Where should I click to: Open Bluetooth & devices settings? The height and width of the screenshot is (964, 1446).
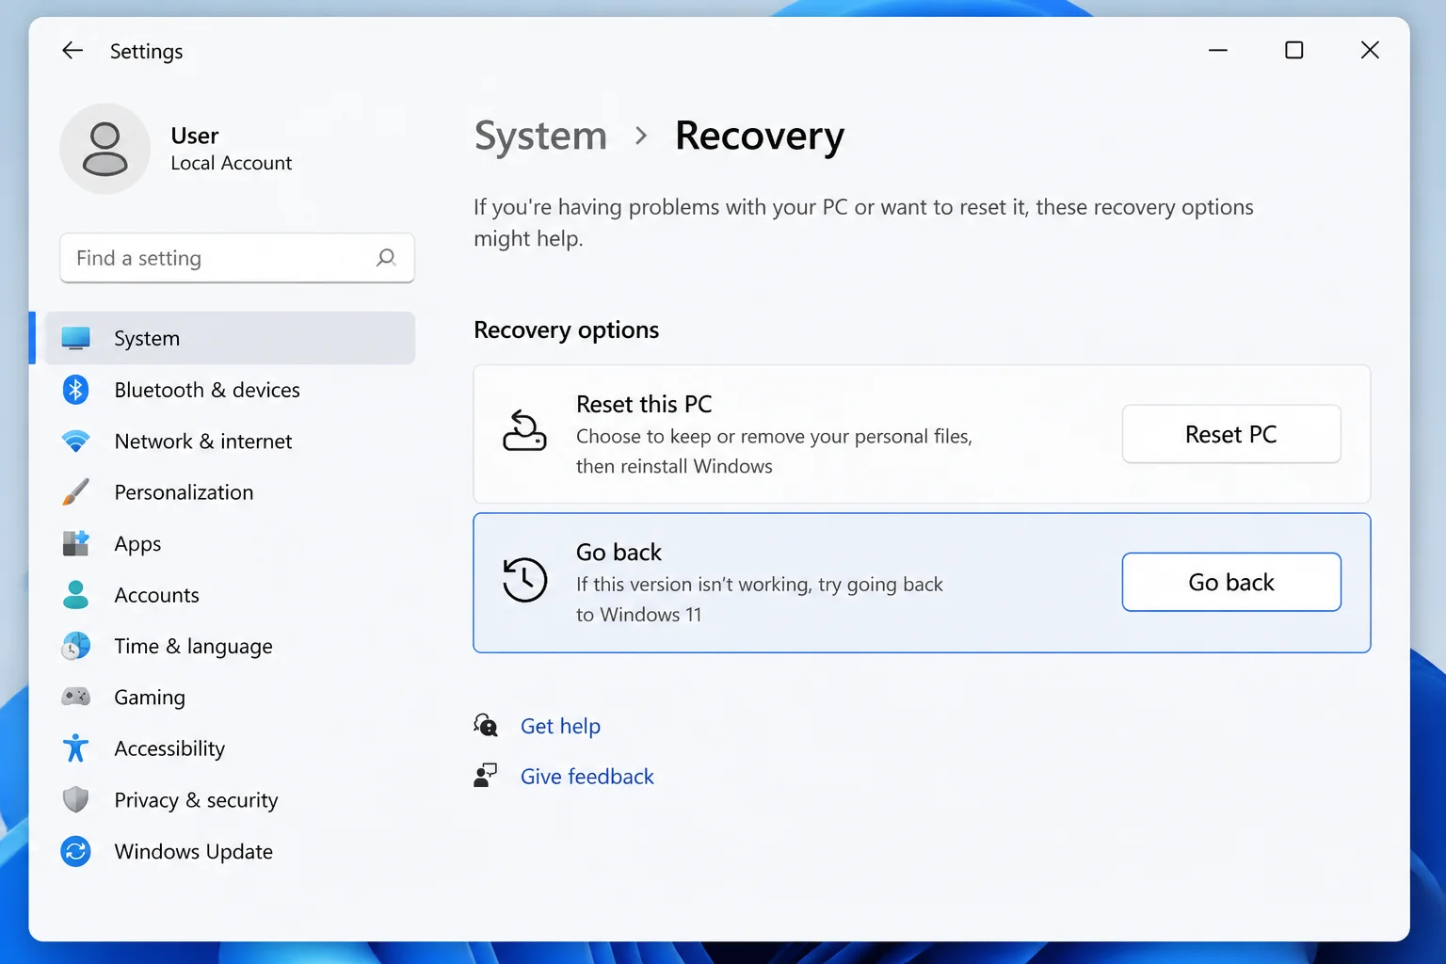[x=230, y=390]
